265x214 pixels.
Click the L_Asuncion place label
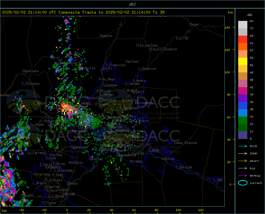pyautogui.click(x=147, y=69)
